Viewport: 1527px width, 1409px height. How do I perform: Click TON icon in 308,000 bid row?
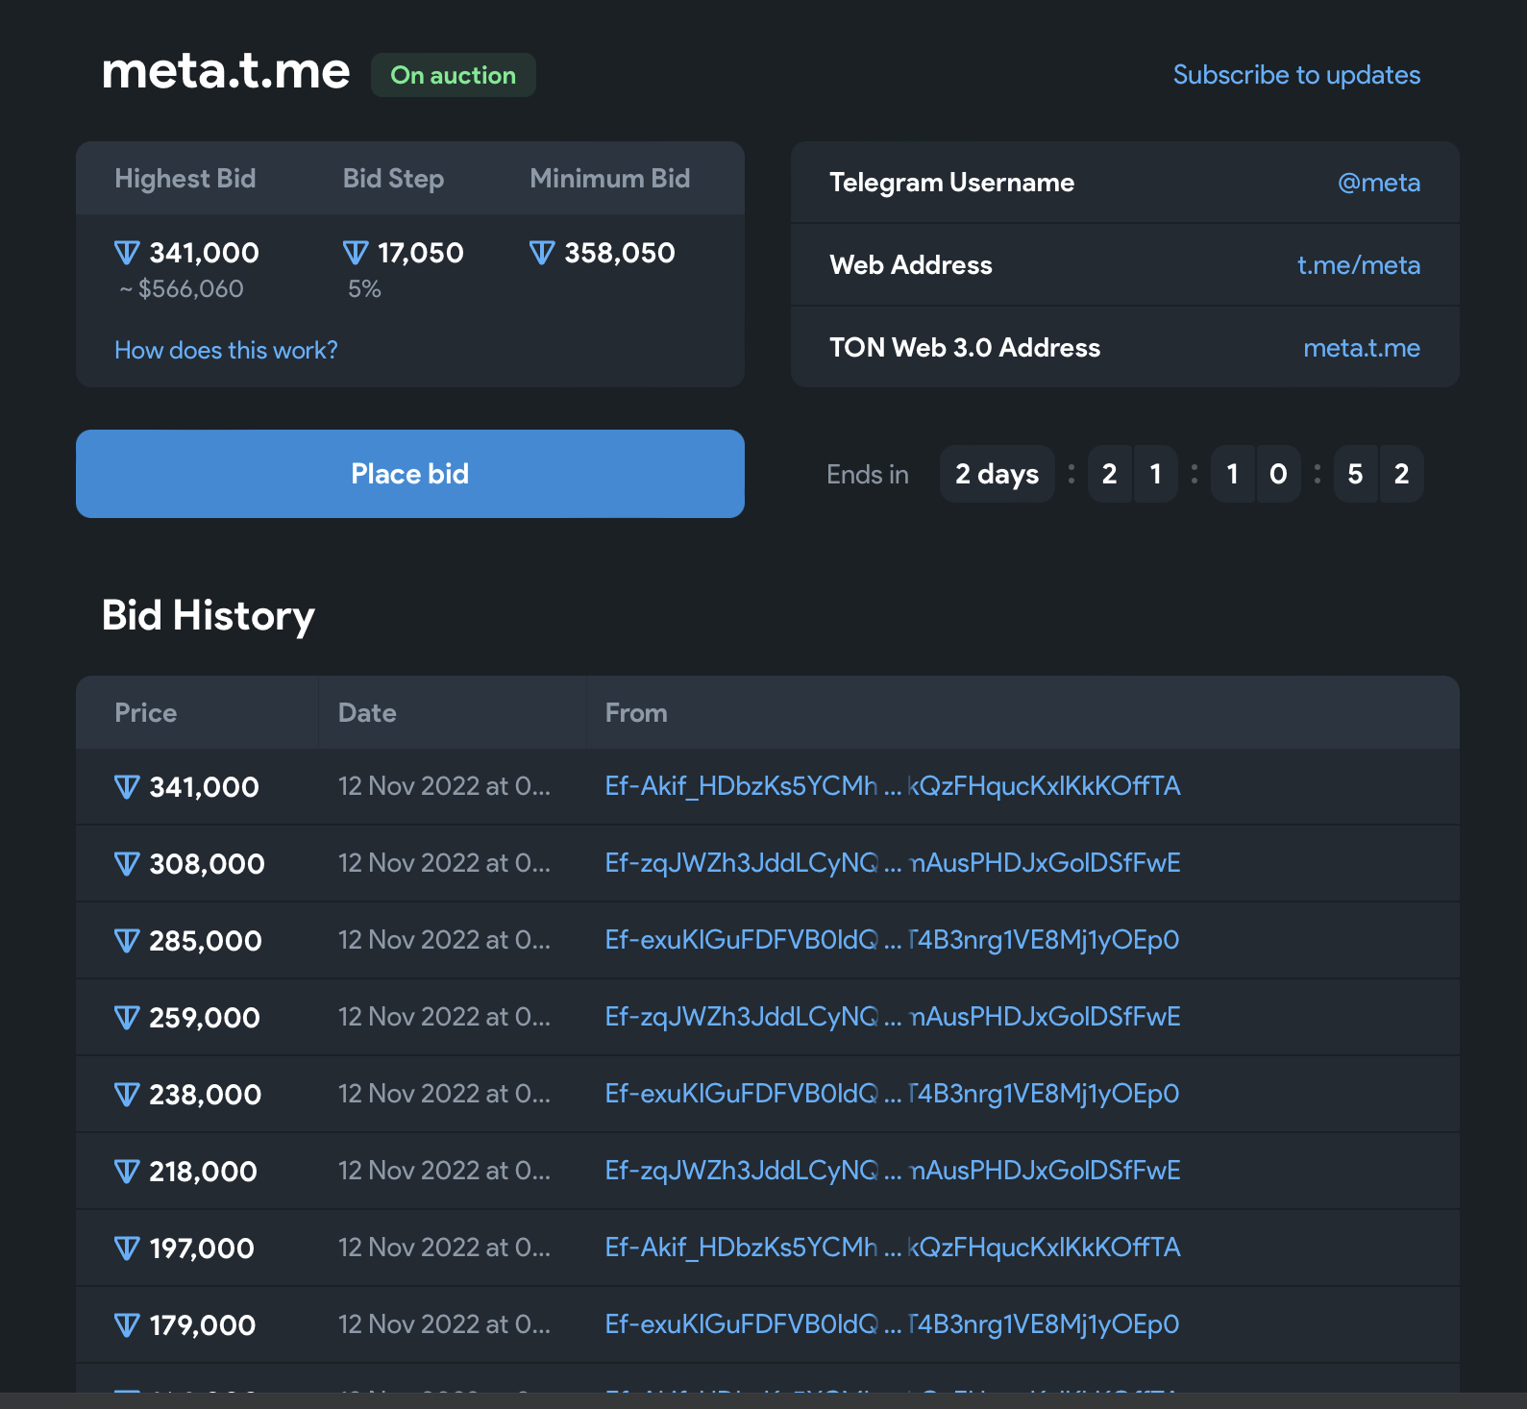coord(127,864)
